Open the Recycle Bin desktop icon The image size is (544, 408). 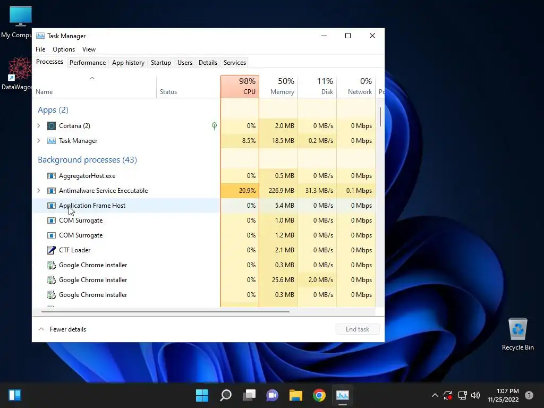click(x=517, y=334)
